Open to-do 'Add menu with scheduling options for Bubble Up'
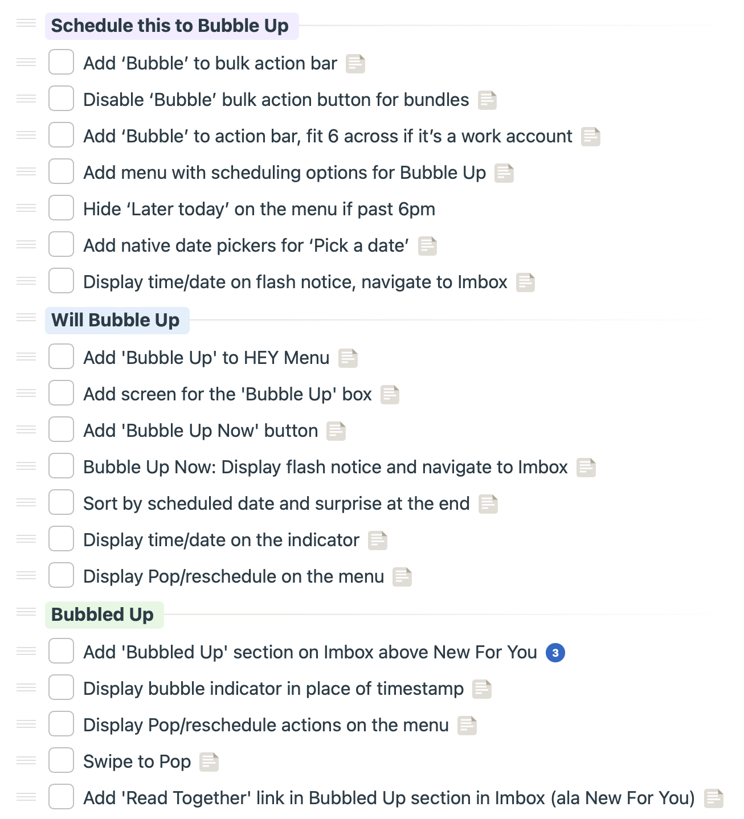744x819 pixels. [284, 173]
